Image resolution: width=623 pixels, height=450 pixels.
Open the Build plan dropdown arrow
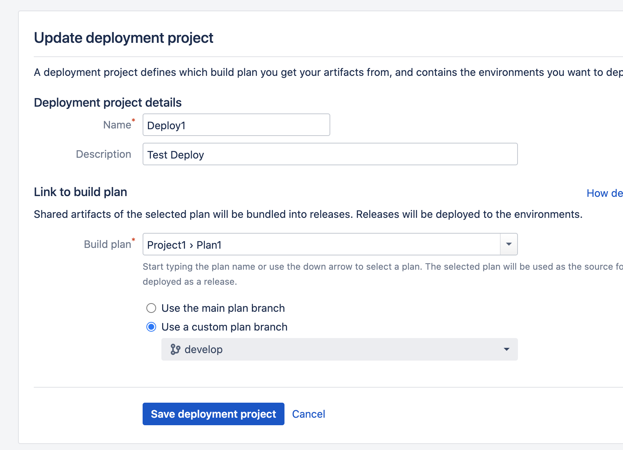point(509,244)
